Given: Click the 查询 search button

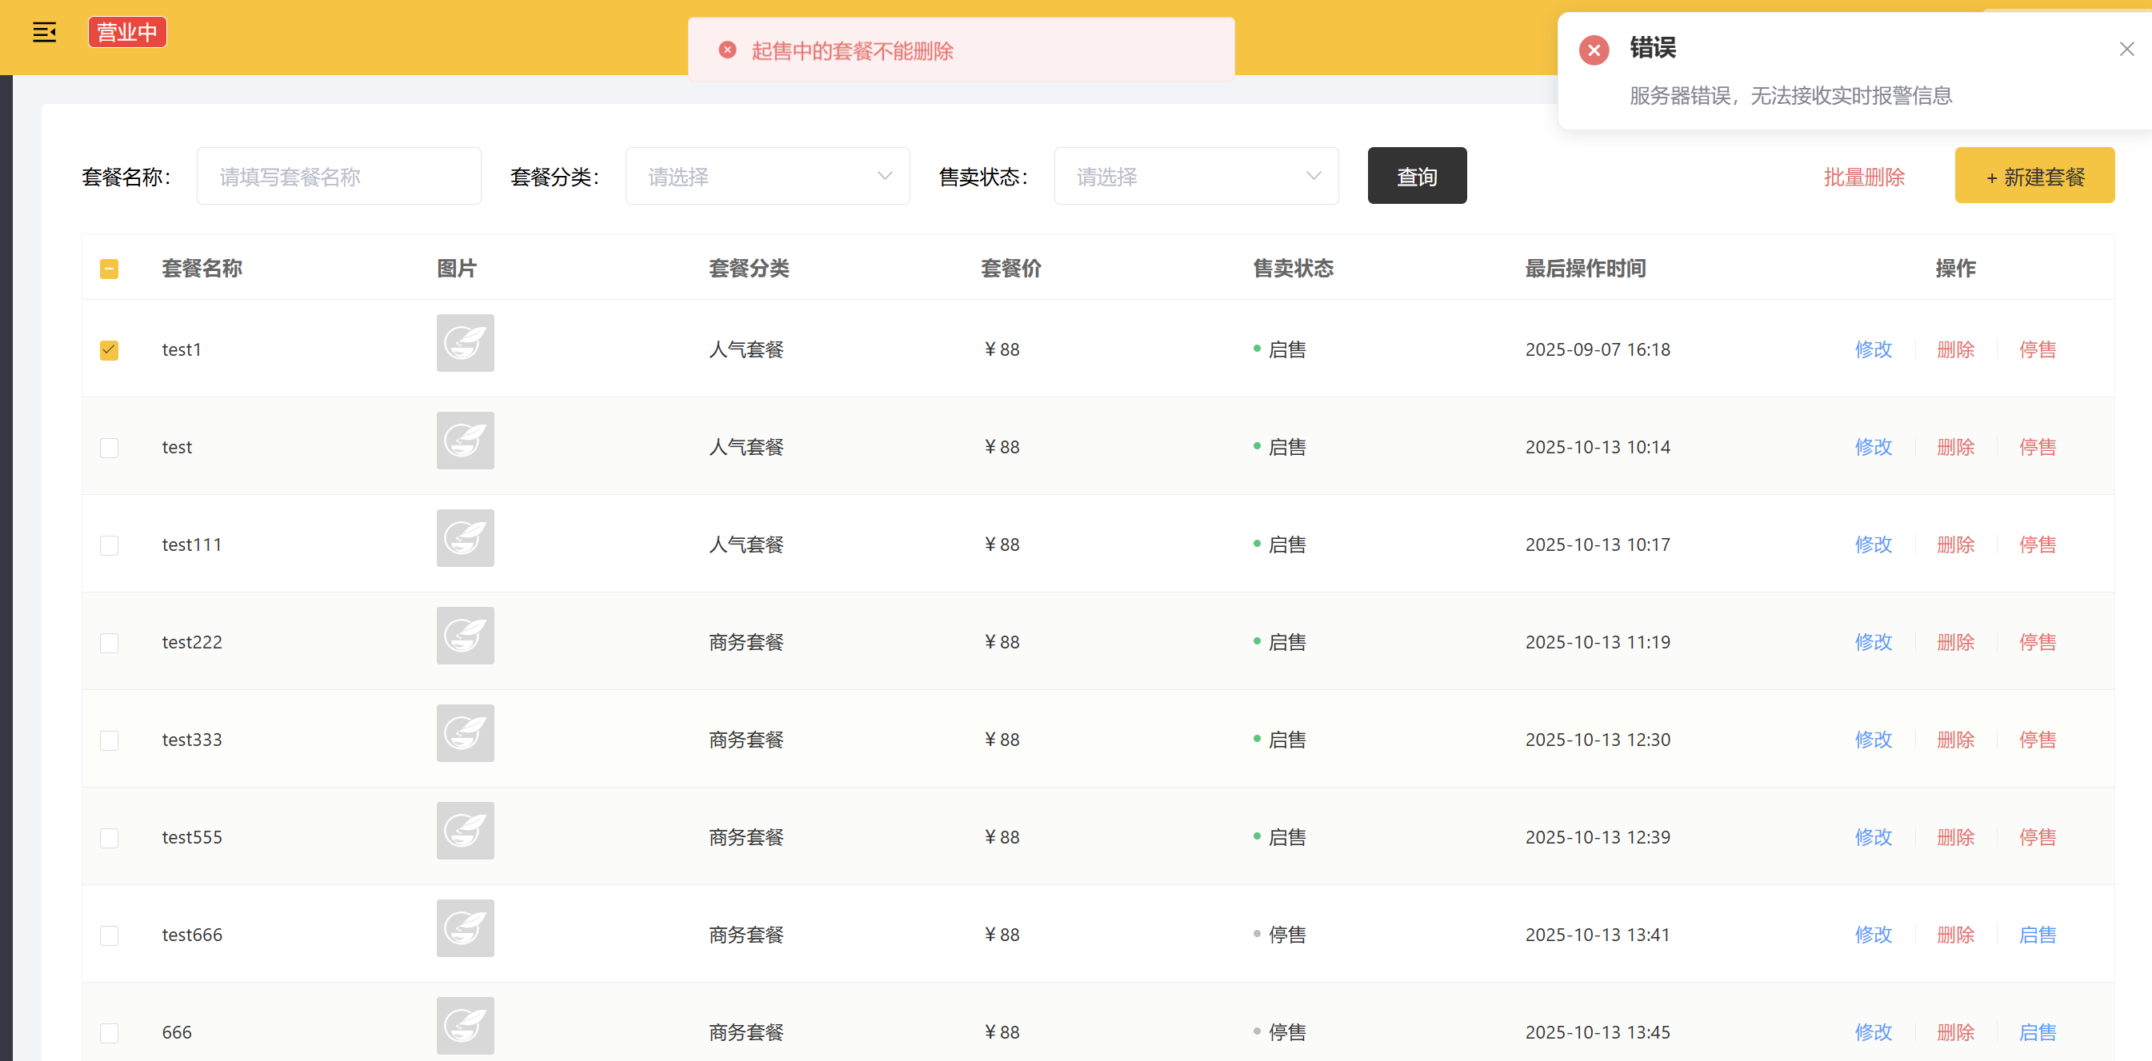Looking at the screenshot, I should pyautogui.click(x=1416, y=176).
